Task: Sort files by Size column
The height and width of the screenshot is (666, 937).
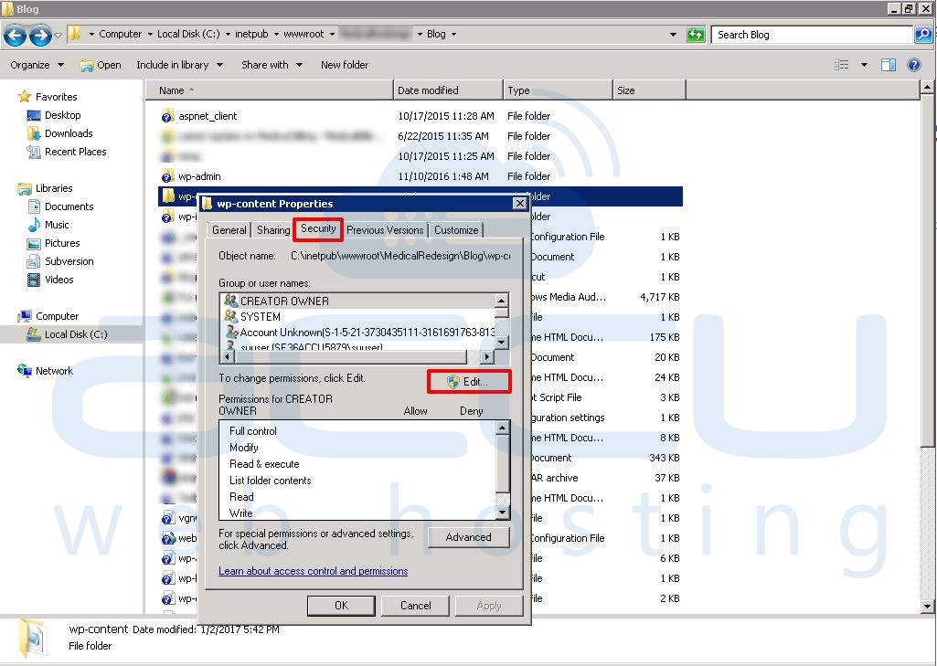Action: pos(650,90)
